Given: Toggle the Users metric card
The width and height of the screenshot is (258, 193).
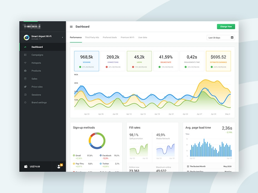Looking at the screenshot, I should pyautogui.click(x=139, y=61).
